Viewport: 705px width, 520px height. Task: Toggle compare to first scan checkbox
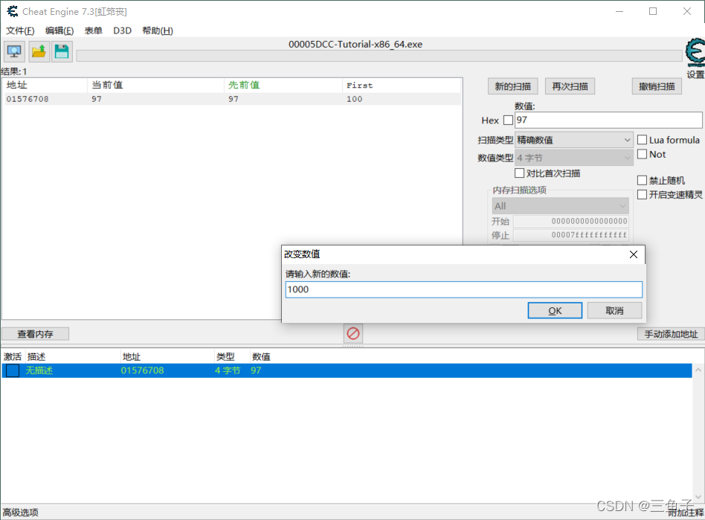519,173
